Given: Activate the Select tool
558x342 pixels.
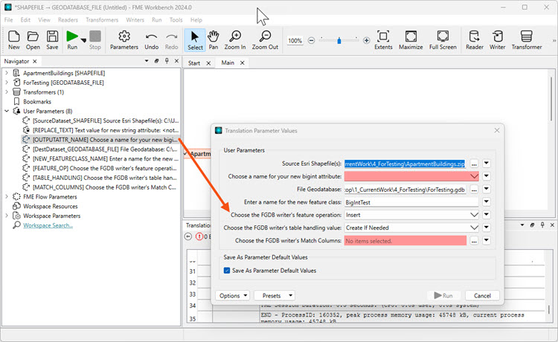Looking at the screenshot, I should 195,40.
